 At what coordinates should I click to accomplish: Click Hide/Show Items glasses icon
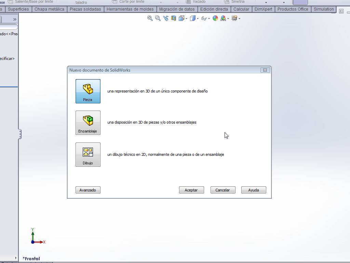click(x=204, y=18)
